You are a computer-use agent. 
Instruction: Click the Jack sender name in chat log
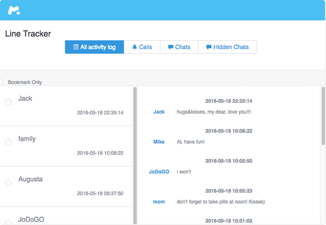tap(159, 112)
